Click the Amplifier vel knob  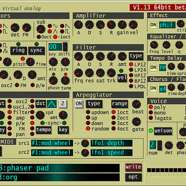(133, 25)
